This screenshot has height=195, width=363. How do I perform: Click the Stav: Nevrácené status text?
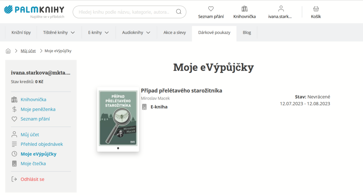pos(313,97)
